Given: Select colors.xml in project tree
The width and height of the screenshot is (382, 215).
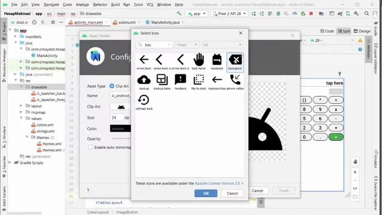Looking at the screenshot, I should 45,125.
